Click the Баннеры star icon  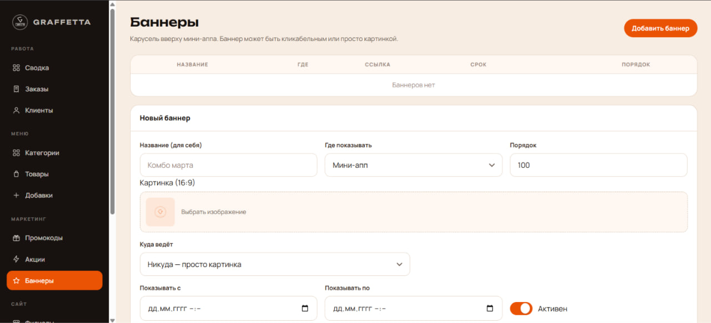coord(16,281)
